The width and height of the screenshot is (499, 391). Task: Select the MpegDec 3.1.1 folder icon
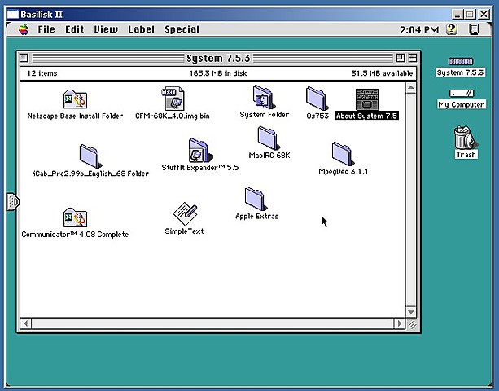(x=343, y=154)
